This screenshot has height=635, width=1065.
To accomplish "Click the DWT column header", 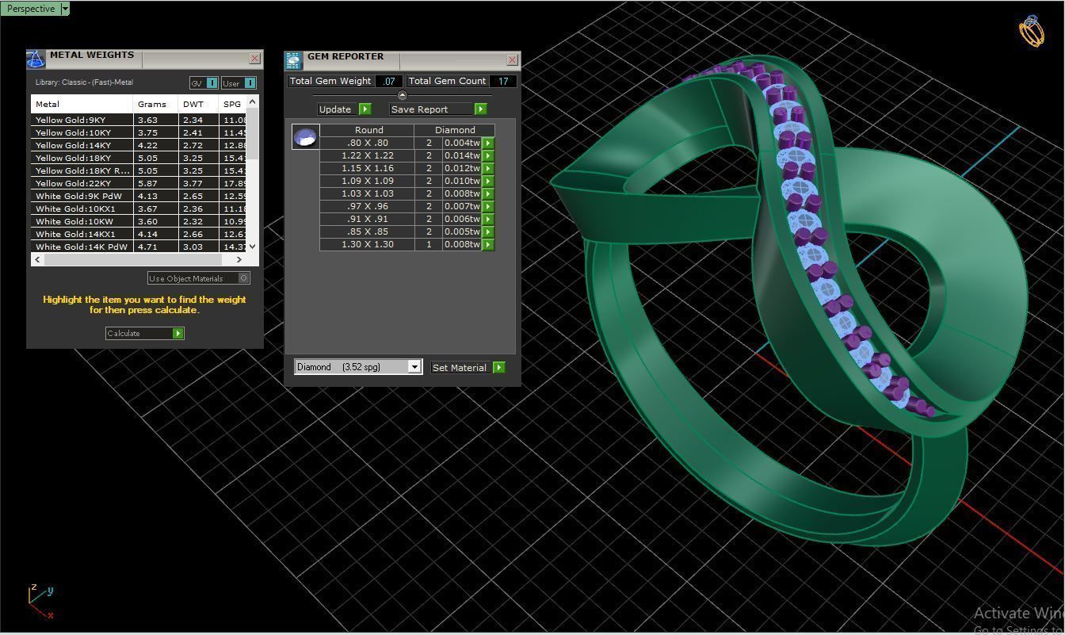I will (198, 104).
